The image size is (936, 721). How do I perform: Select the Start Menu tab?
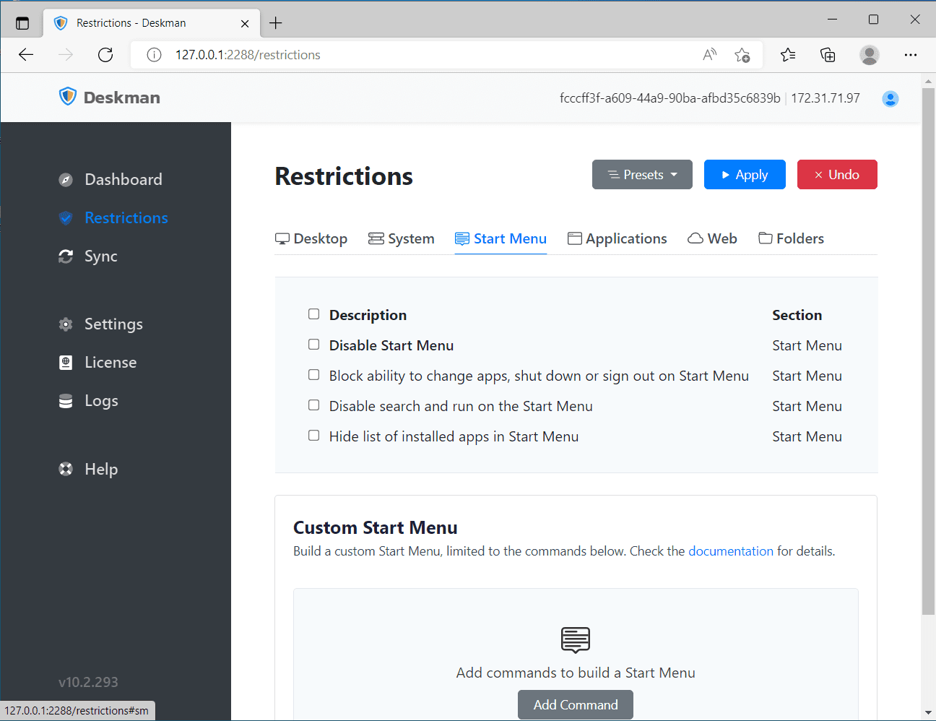(500, 239)
